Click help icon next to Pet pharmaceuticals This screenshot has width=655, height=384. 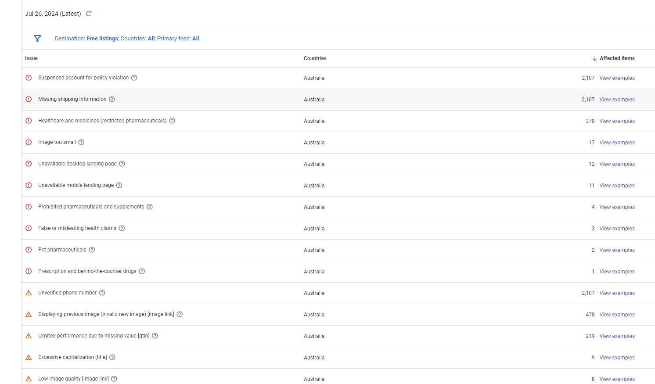pyautogui.click(x=92, y=250)
